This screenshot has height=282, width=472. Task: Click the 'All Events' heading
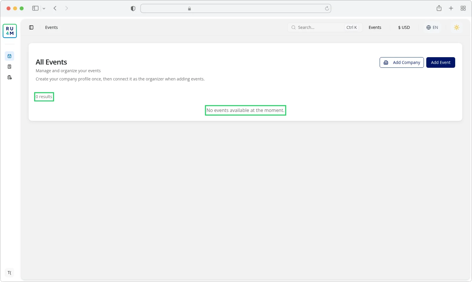(51, 62)
